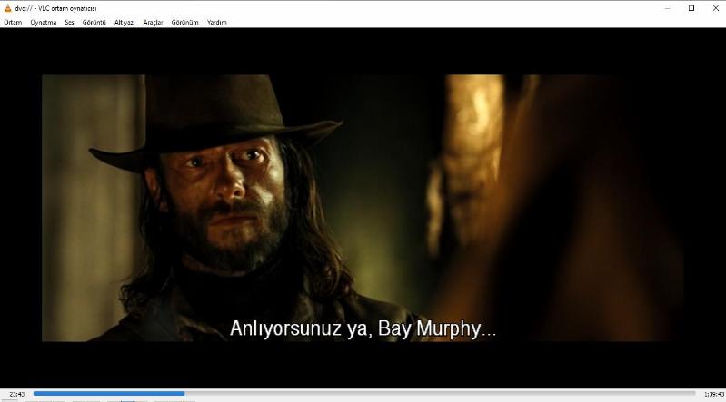Image resolution: width=726 pixels, height=402 pixels.
Task: Open the Ortam menu
Action: (x=13, y=22)
